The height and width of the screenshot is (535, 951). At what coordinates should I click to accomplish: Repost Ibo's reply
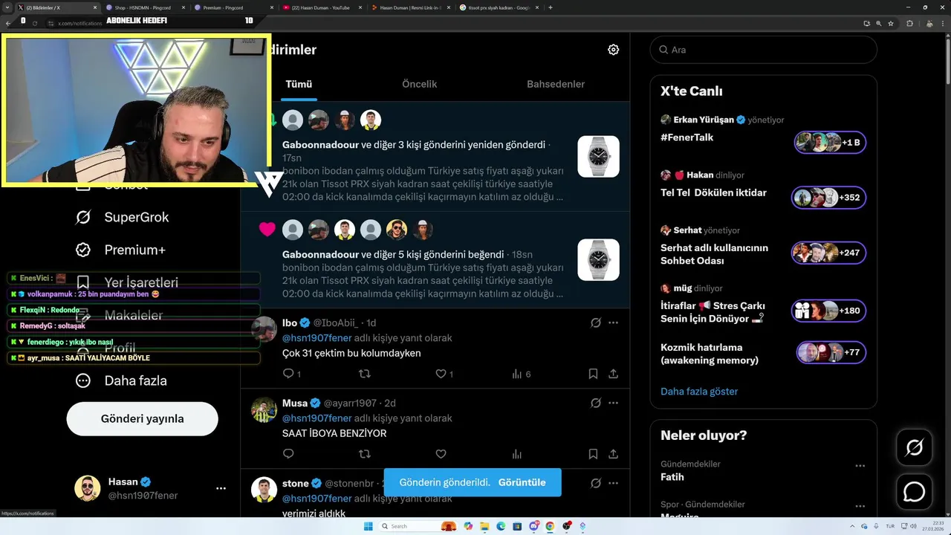point(365,374)
